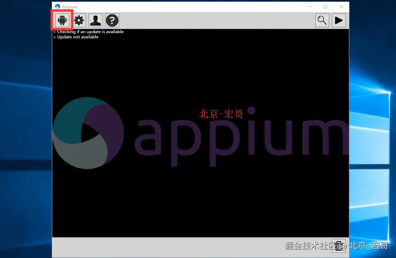Image resolution: width=396 pixels, height=258 pixels.
Task: Open Android Settings via the robot icon
Action: coord(62,20)
